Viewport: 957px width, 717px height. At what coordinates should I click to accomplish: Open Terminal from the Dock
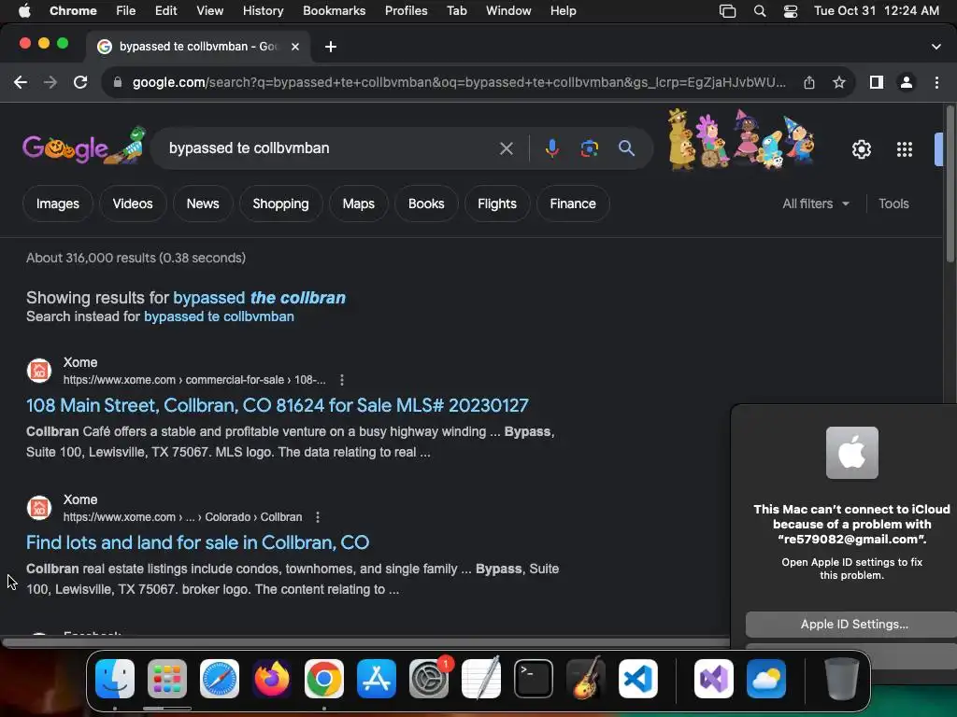coord(534,679)
